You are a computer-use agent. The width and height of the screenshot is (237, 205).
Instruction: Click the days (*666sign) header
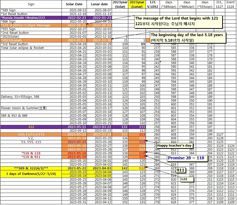pyautogui.click(x=187, y=4)
